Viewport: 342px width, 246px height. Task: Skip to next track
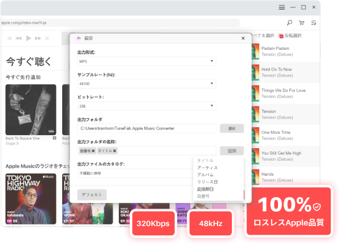tap(38, 38)
